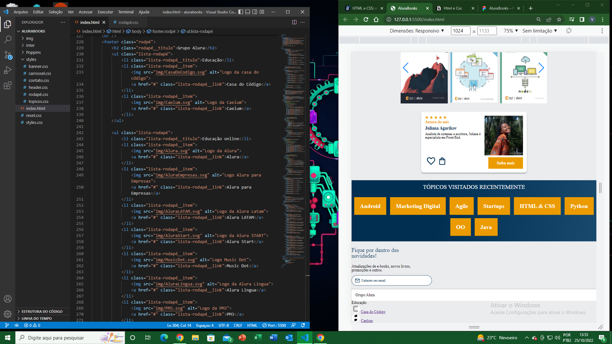Click the Android topic button

click(x=370, y=206)
